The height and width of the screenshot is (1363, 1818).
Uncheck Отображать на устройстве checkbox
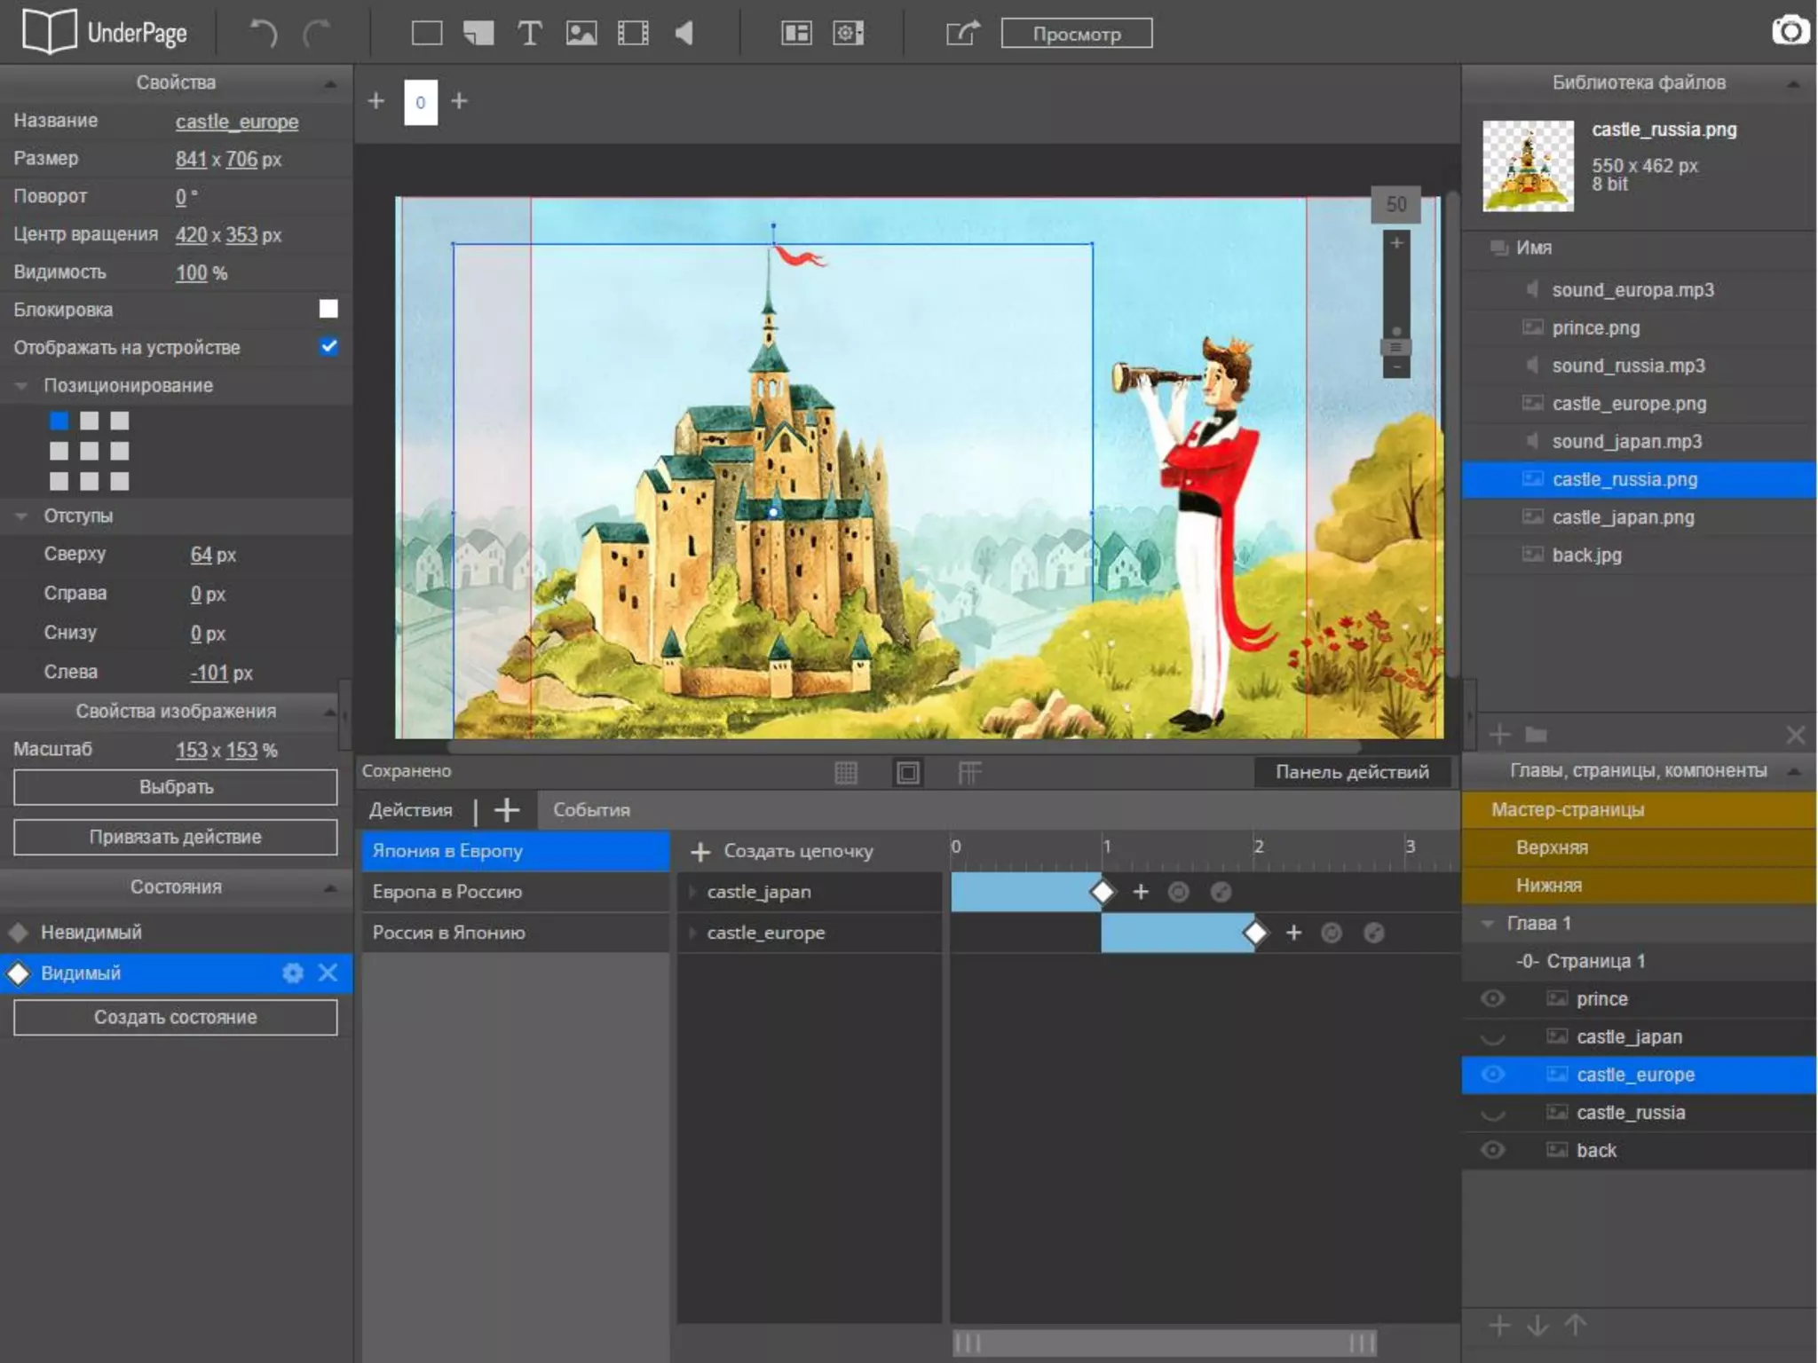click(328, 347)
